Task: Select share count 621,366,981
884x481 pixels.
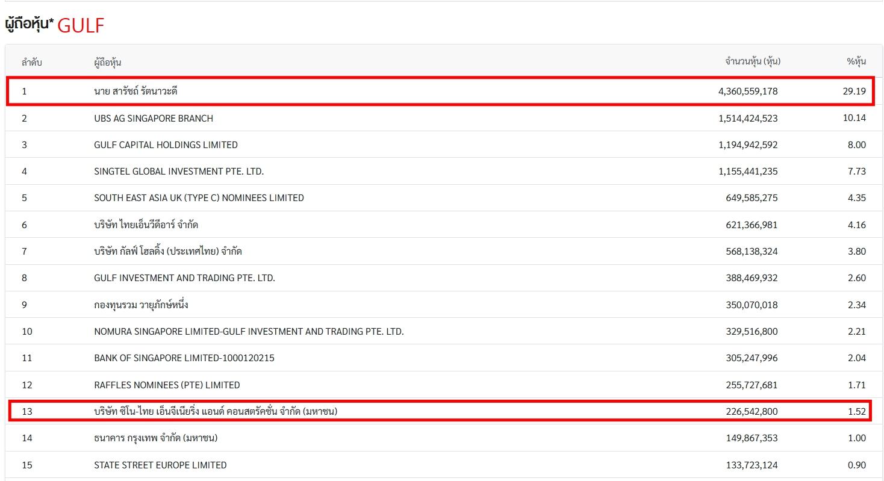Action: pyautogui.click(x=752, y=225)
